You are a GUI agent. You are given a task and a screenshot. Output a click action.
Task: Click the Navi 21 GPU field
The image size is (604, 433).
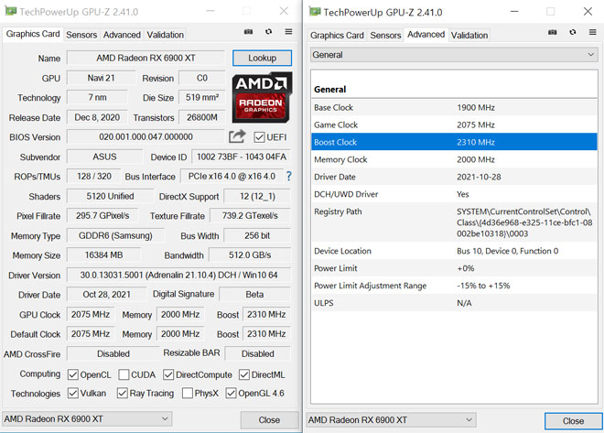[x=101, y=78]
